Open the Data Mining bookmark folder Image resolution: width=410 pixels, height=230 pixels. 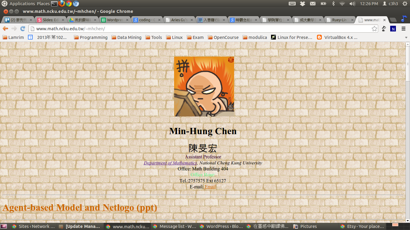126,37
